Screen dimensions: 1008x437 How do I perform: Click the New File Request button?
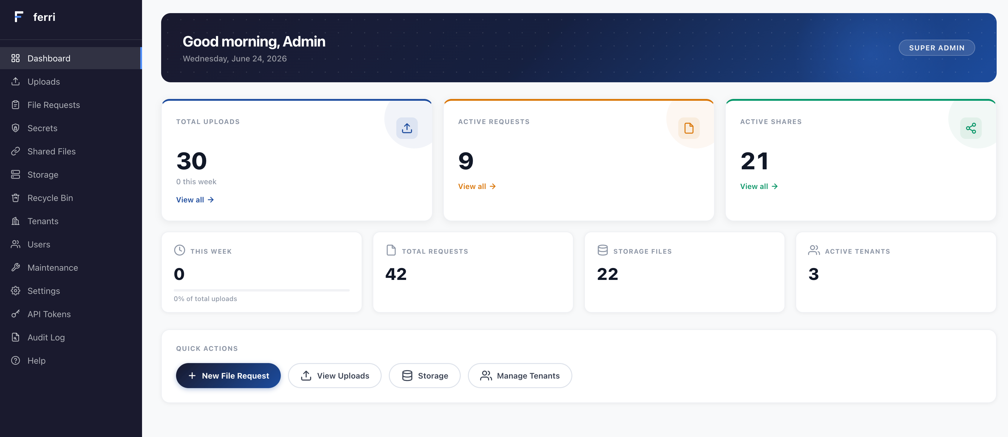(x=228, y=376)
